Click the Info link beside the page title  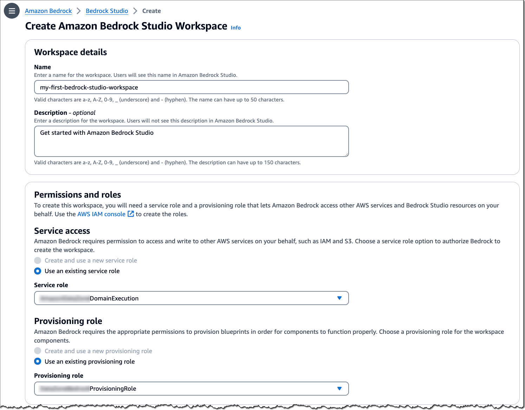235,27
